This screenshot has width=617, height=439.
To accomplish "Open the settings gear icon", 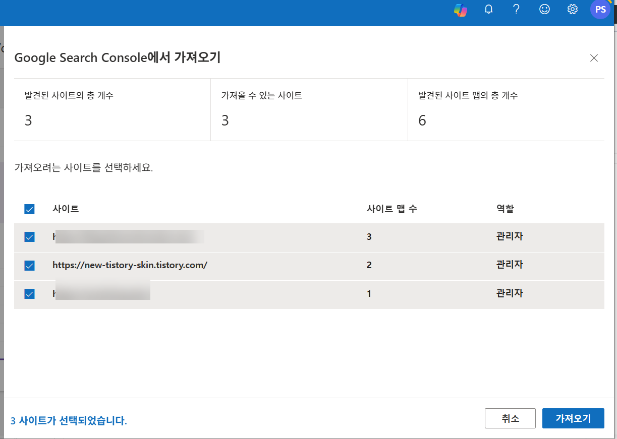I will (572, 10).
